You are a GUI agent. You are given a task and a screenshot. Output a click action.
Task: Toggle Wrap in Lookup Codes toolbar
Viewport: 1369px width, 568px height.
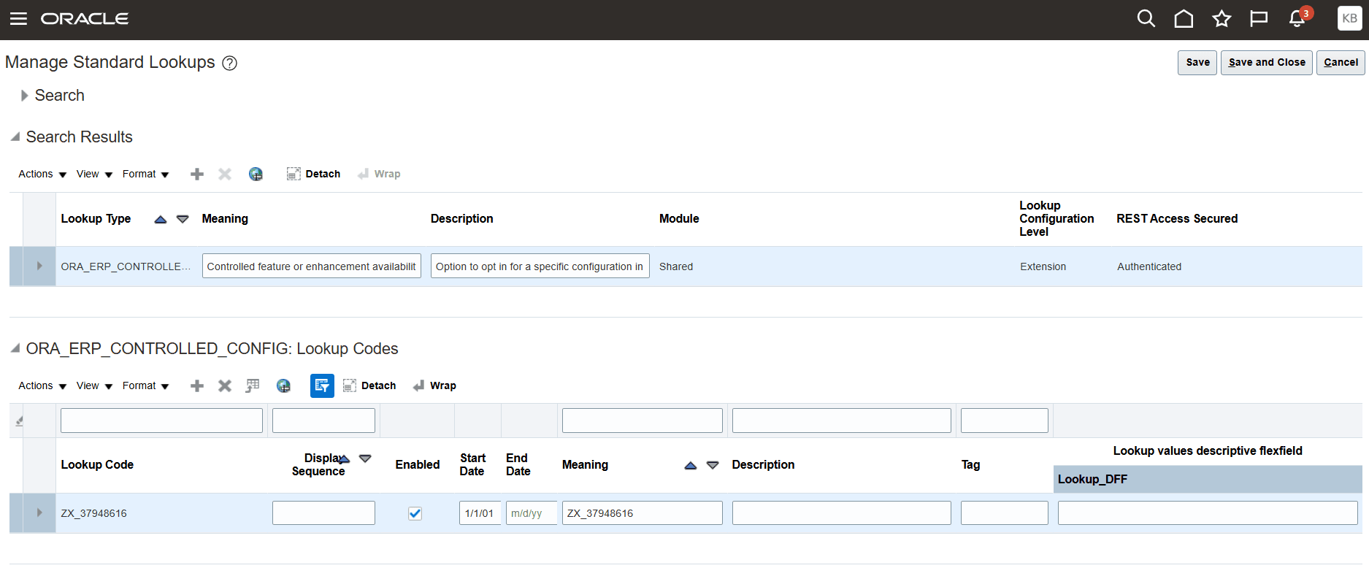click(x=434, y=385)
